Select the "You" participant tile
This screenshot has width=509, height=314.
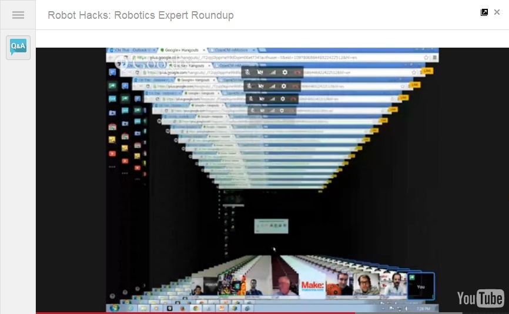(420, 285)
